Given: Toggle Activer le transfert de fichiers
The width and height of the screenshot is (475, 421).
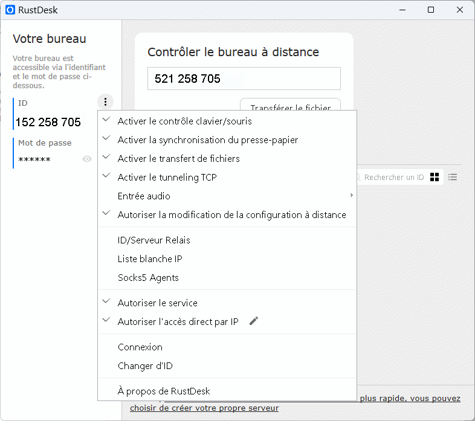Looking at the screenshot, I should (x=227, y=159).
